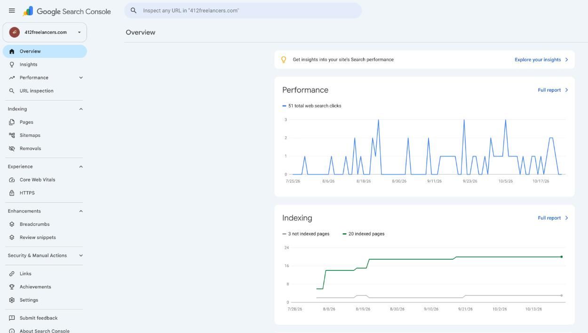Open the hamburger main menu
This screenshot has height=333, width=588.
[x=12, y=11]
